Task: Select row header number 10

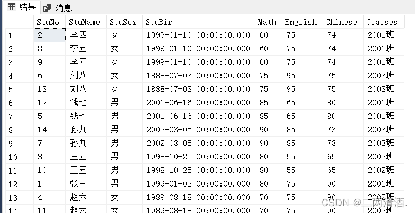Action: click(x=20, y=157)
